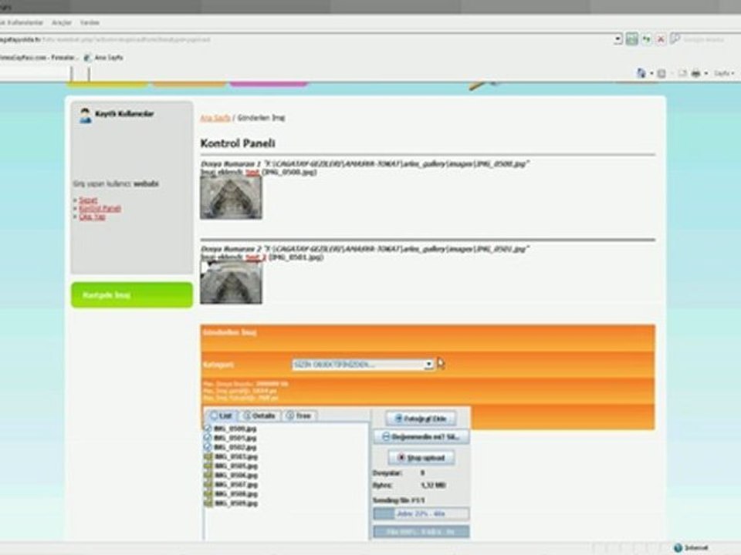The image size is (741, 555).
Task: Open the Sepet link in the sidebar
Action: tap(88, 200)
